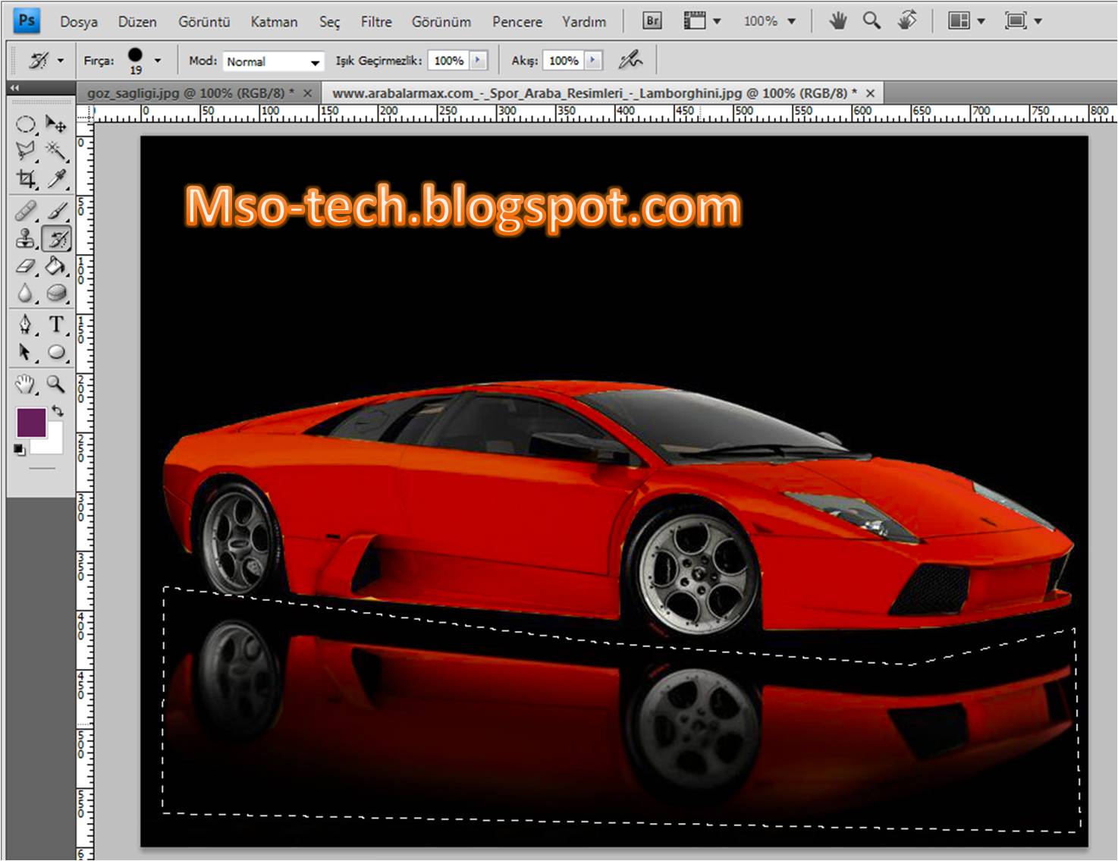This screenshot has height=861, width=1118.
Task: Open the Düzen menu
Action: 137,22
